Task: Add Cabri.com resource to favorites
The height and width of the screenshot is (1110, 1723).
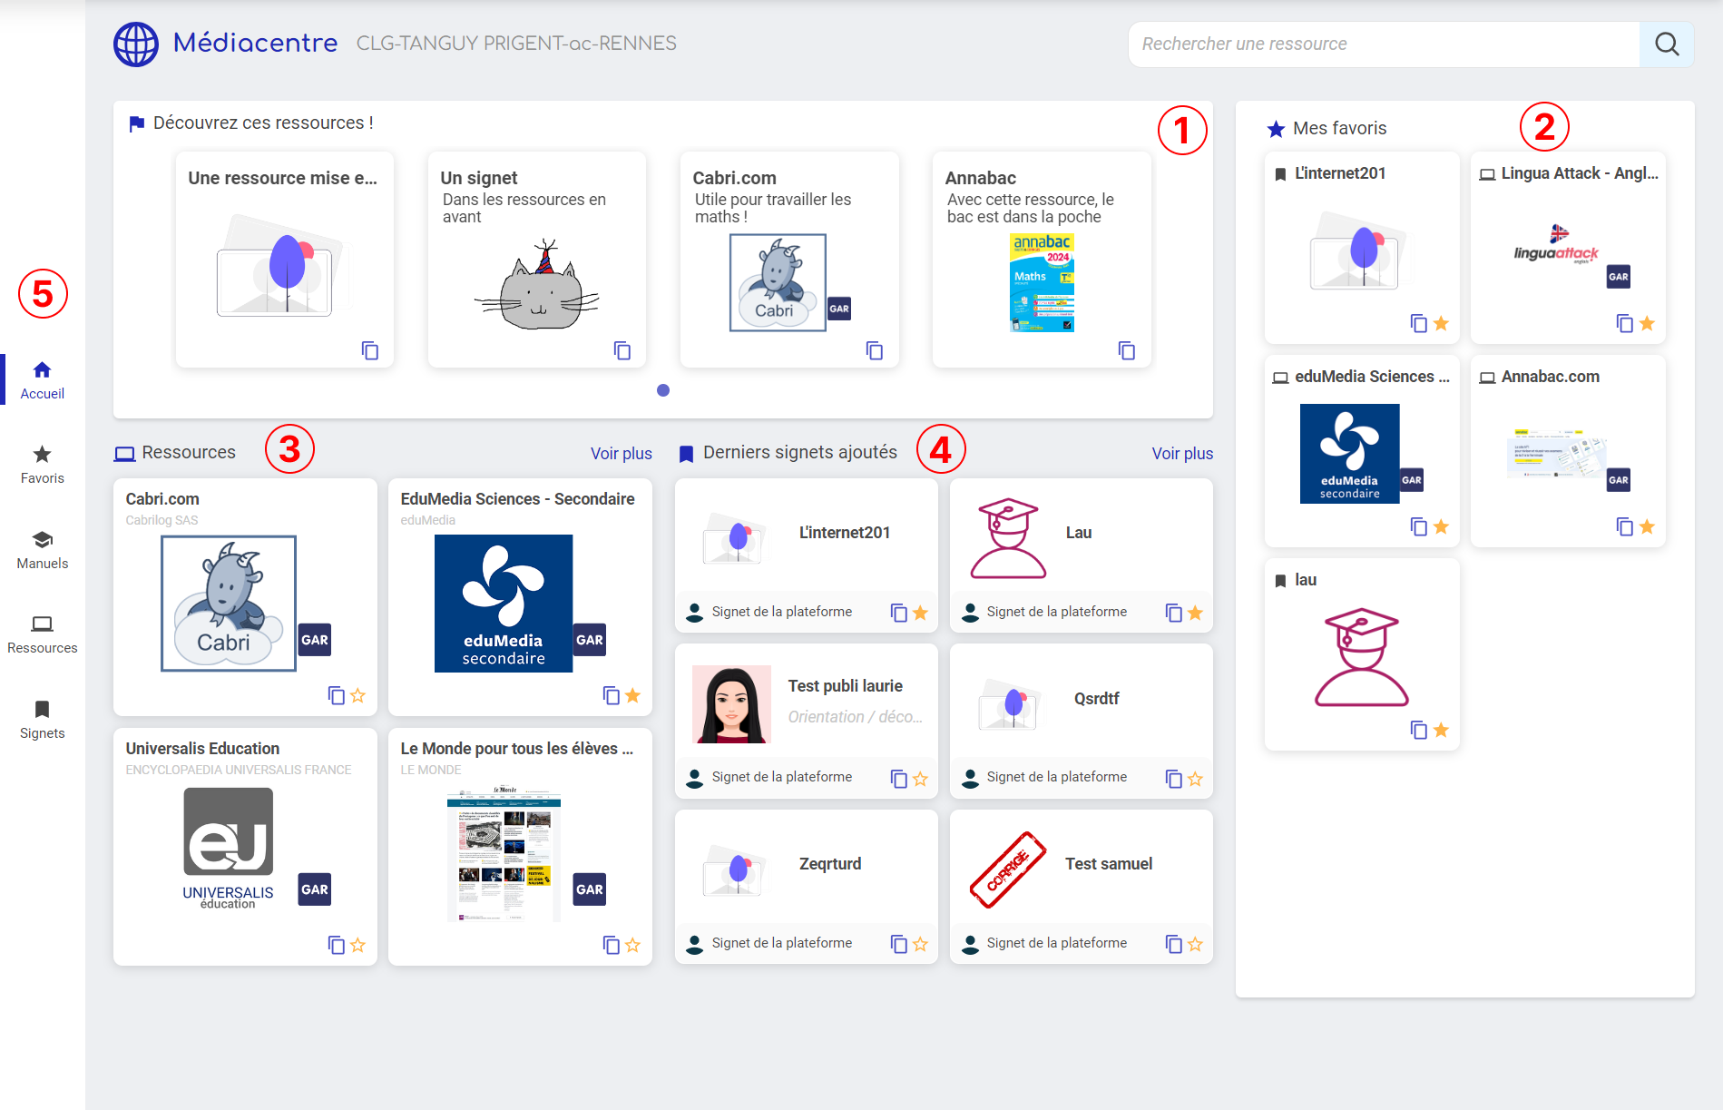Action: pyautogui.click(x=358, y=695)
